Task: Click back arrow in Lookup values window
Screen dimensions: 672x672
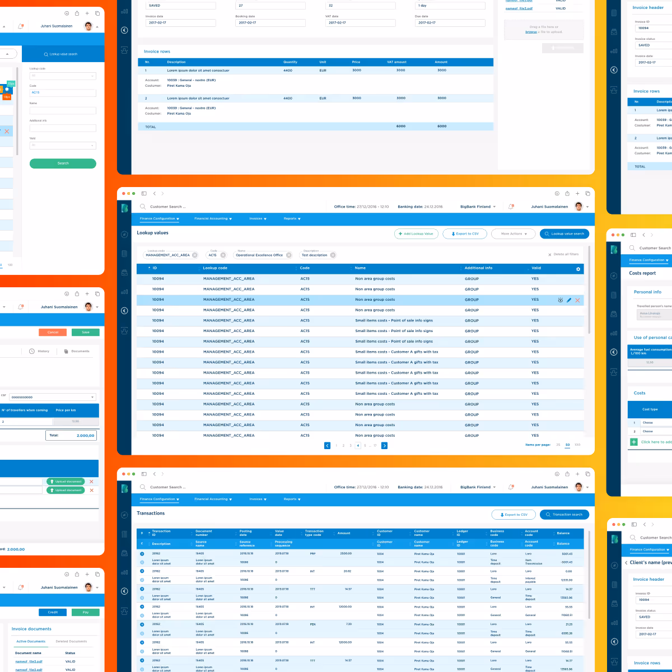Action: pyautogui.click(x=155, y=193)
